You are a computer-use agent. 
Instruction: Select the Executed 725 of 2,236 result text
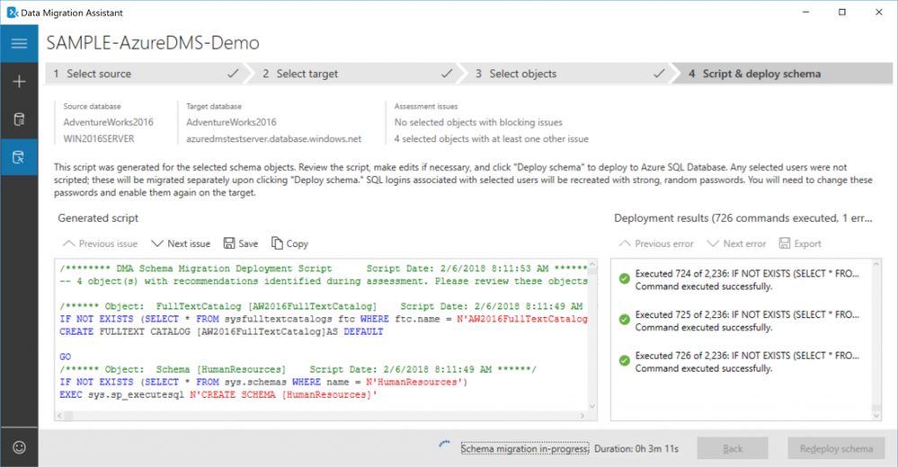click(747, 314)
